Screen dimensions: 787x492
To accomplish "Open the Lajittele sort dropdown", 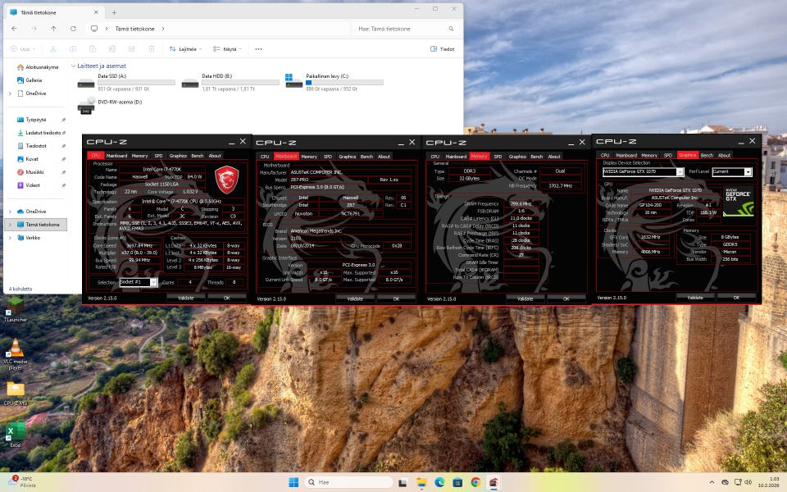I will pyautogui.click(x=185, y=49).
